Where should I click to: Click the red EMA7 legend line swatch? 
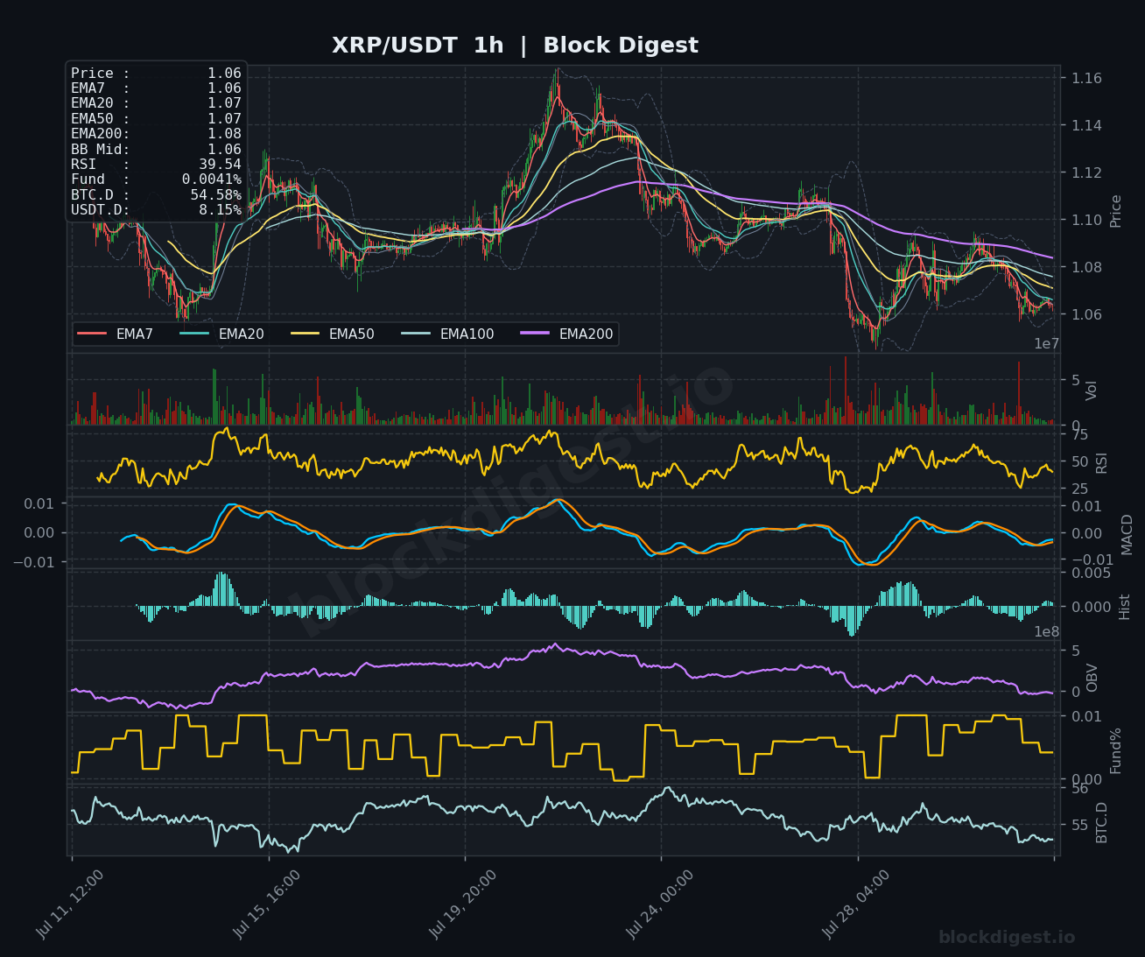92,334
